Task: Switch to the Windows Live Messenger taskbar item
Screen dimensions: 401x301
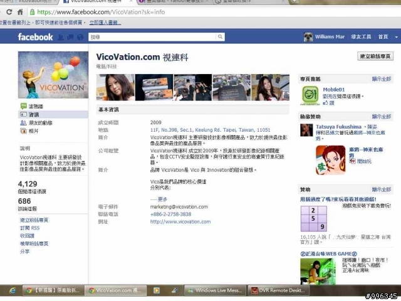Action: (215, 290)
